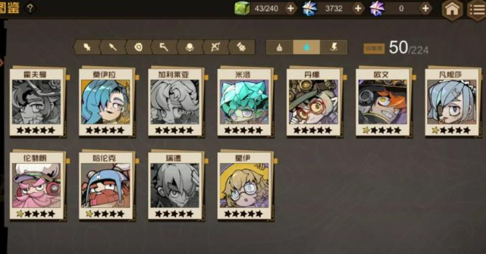
Task: Toggle the fire element filter
Action: coord(279,47)
